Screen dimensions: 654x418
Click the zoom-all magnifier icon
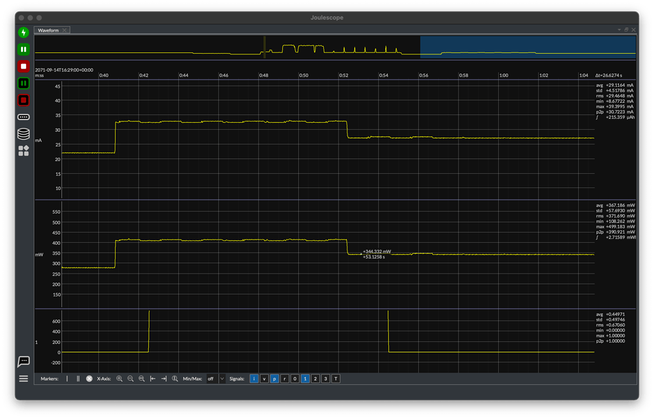141,378
